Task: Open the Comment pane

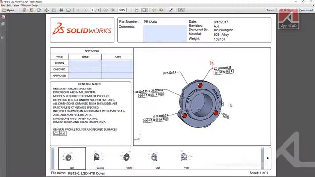Action: (306, 10)
